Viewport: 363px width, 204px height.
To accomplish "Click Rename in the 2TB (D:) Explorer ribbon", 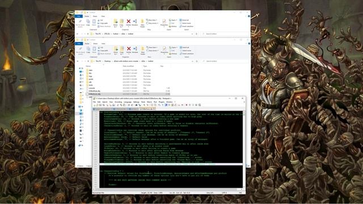I will (135, 23).
